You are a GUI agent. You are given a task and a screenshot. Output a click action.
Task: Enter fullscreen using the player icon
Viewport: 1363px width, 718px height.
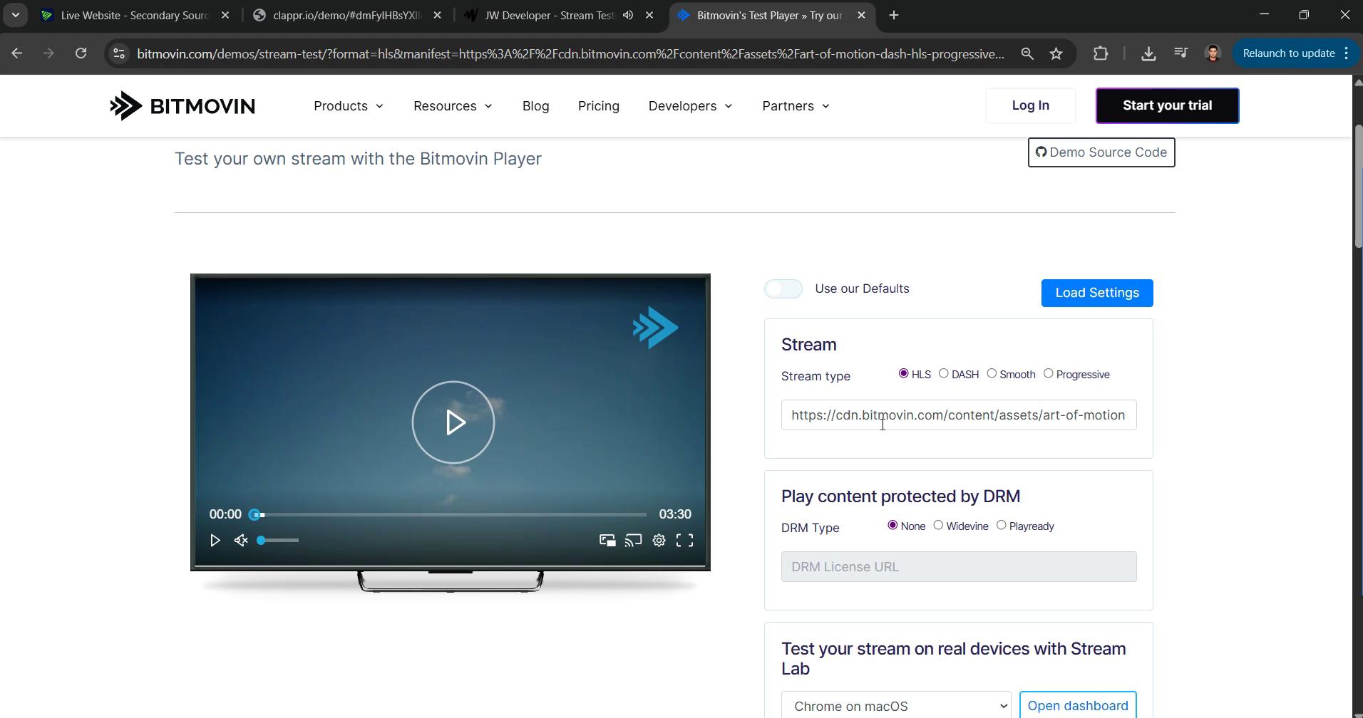685,541
